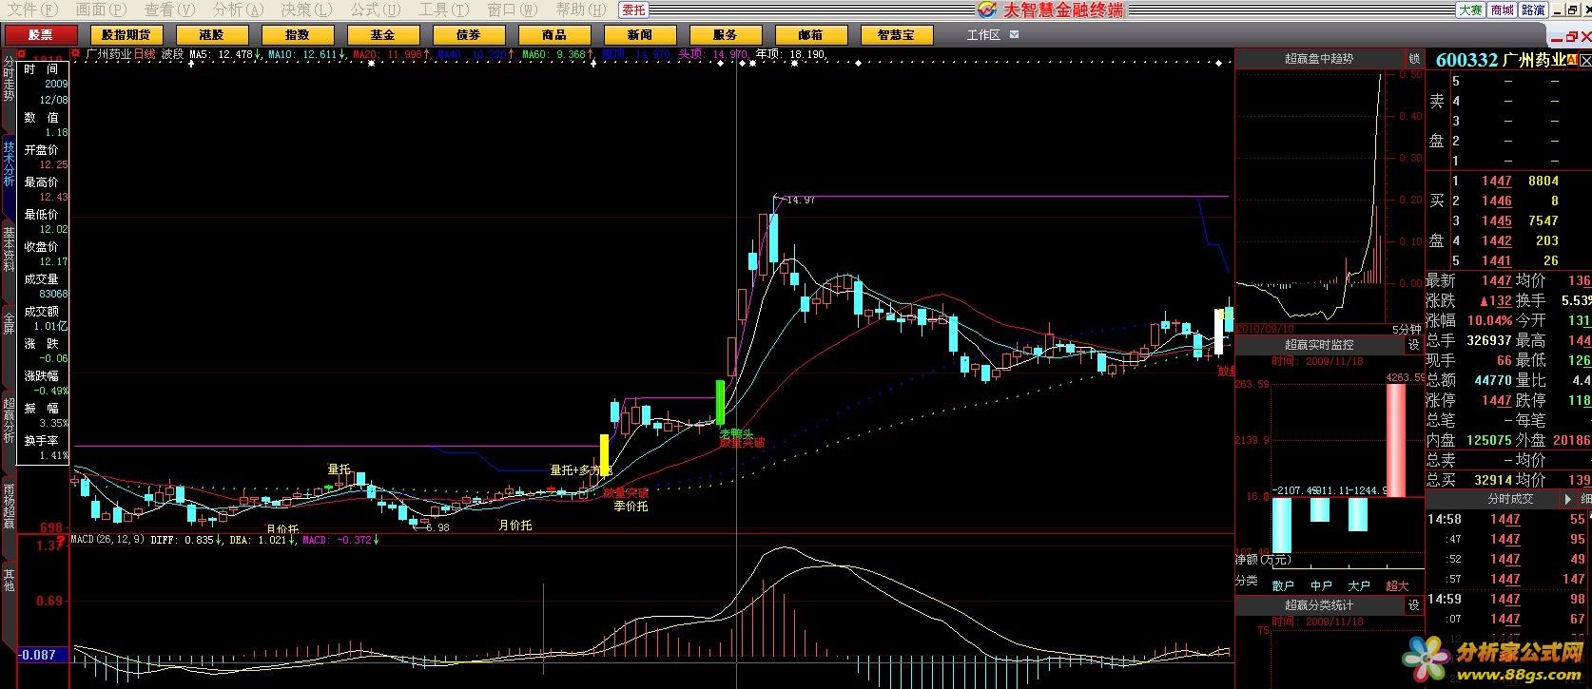Click the 商城 link button

tap(1503, 10)
